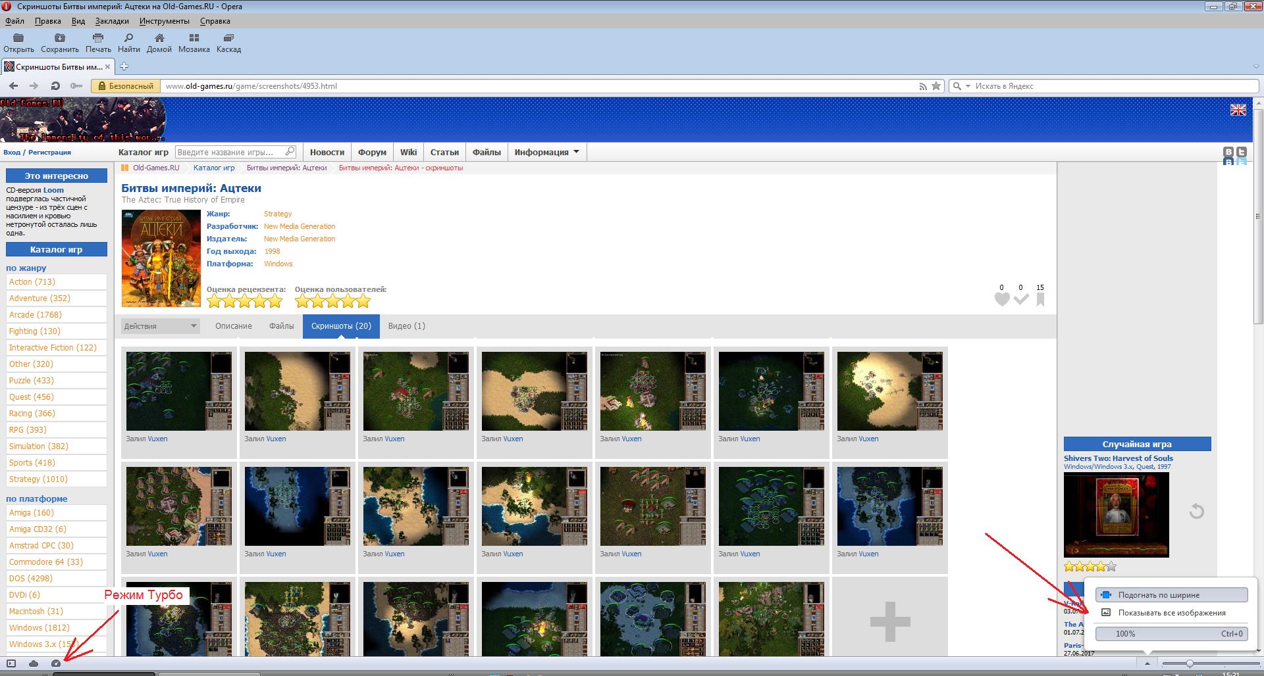The width and height of the screenshot is (1264, 676).
Task: Toggle the bookmark flag icon showing 15
Action: point(1040,300)
